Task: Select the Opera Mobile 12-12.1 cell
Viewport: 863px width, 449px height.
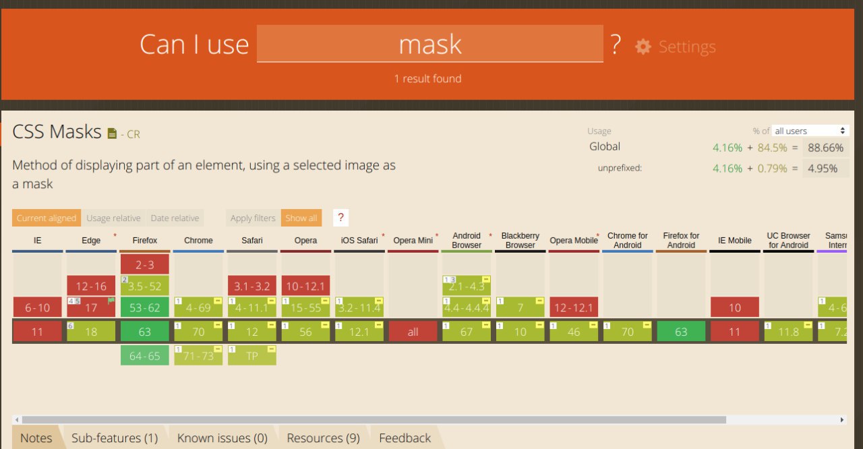Action: click(x=574, y=307)
